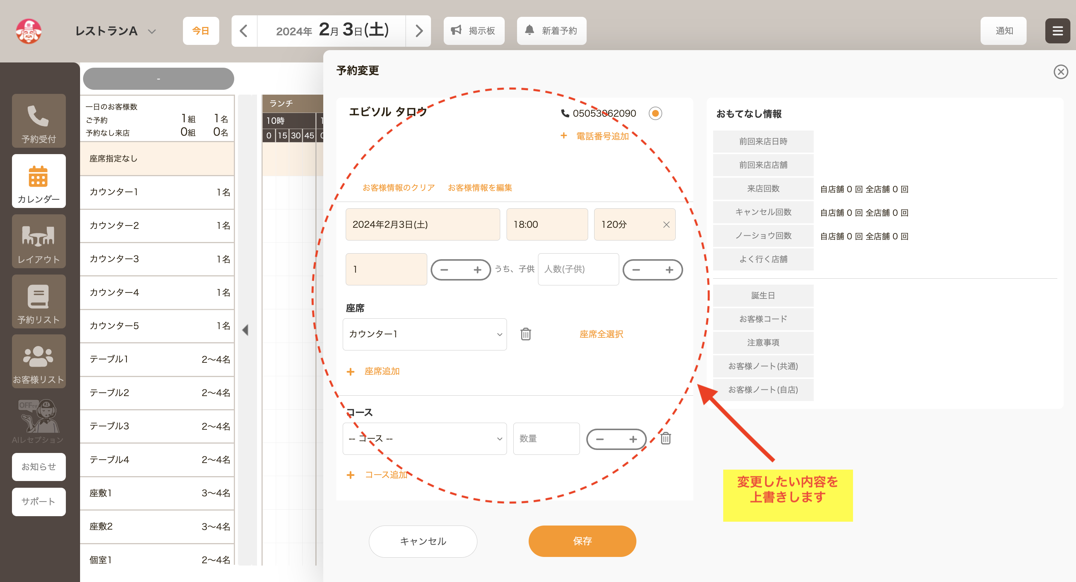Go to next day arrow
The image size is (1076, 582).
tap(419, 31)
